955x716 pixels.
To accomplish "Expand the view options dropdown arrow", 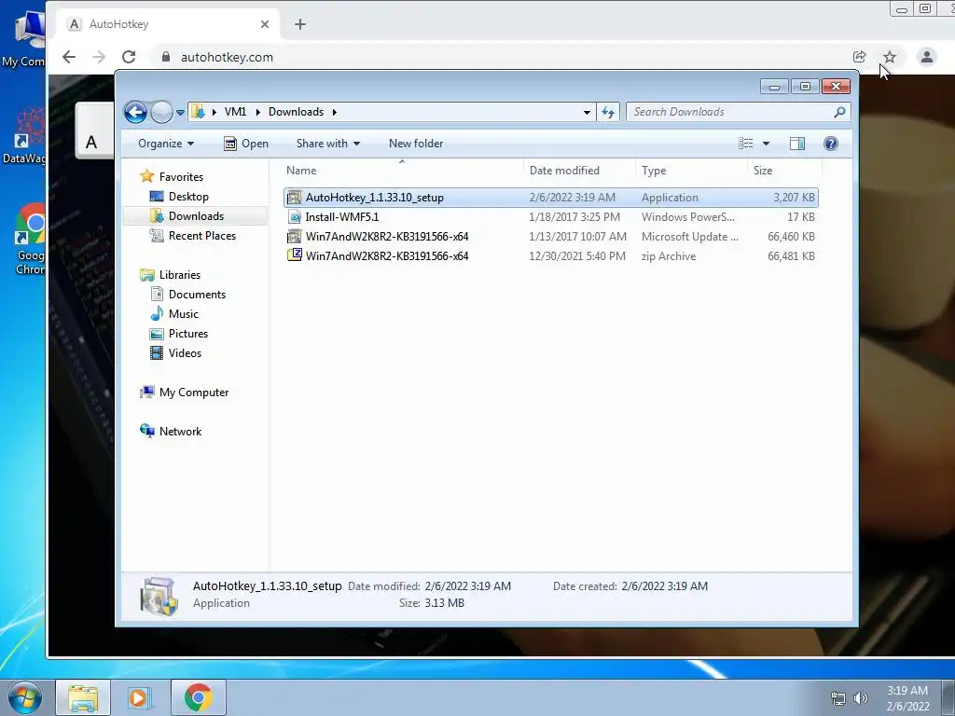I will [767, 144].
